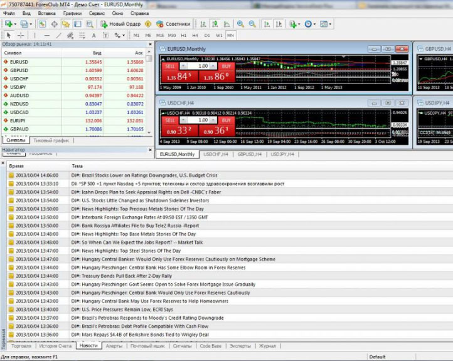Screen dimensions: 453x361
Task: Click the Тема column header
Action: (77, 166)
